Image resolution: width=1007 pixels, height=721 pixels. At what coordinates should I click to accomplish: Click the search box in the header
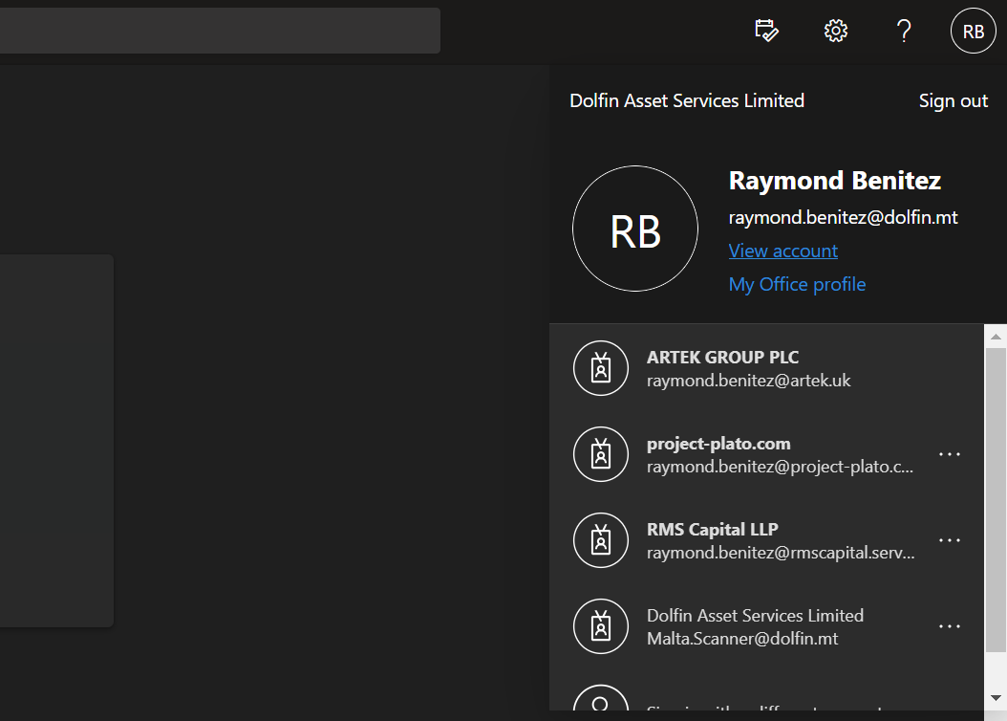coord(220,31)
